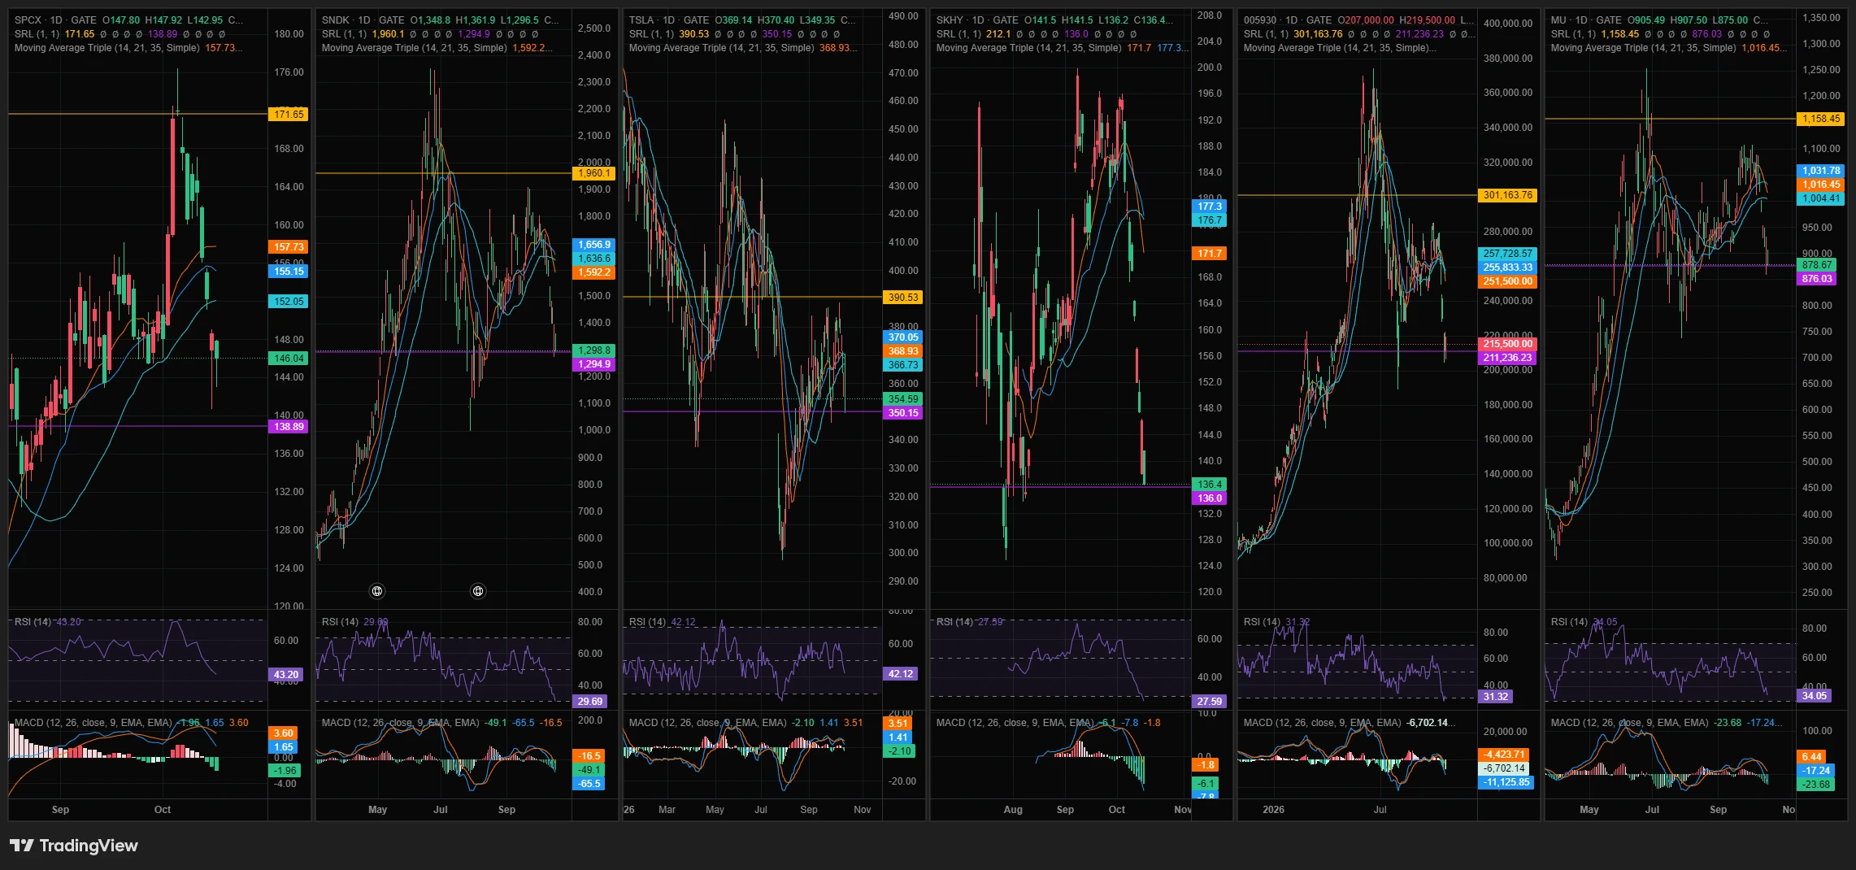
Task: Select the SKHY · 1D · GATE chart title
Action: [978, 20]
